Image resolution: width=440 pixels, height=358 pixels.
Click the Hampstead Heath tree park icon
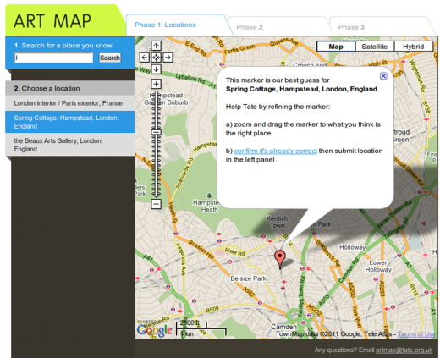[209, 196]
